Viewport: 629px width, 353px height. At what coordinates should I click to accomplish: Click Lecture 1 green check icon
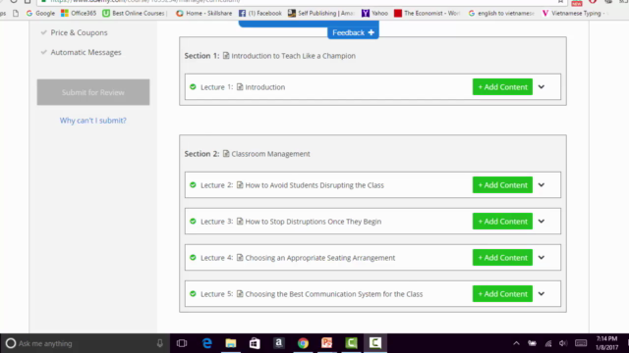193,87
